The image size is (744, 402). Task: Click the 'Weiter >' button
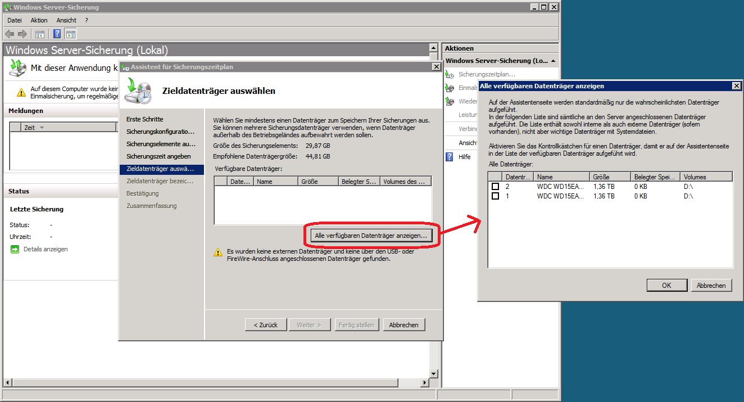(309, 325)
